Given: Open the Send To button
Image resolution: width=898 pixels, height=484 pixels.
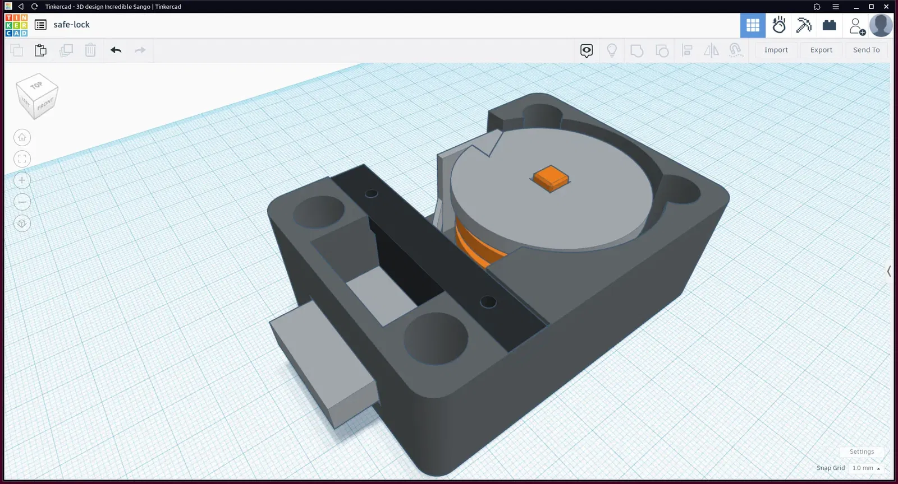Looking at the screenshot, I should pos(867,50).
